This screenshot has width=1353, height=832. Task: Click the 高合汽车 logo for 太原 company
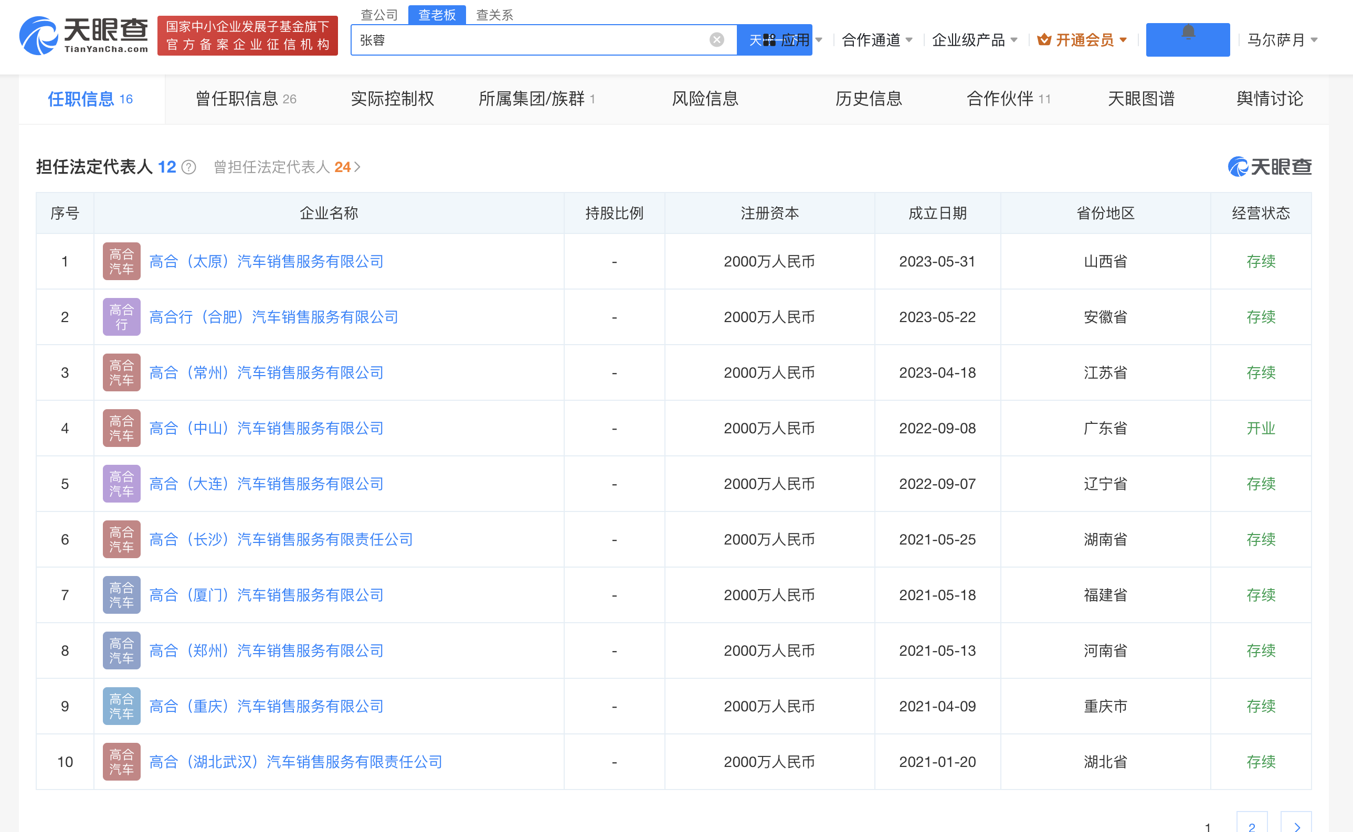pos(122,261)
